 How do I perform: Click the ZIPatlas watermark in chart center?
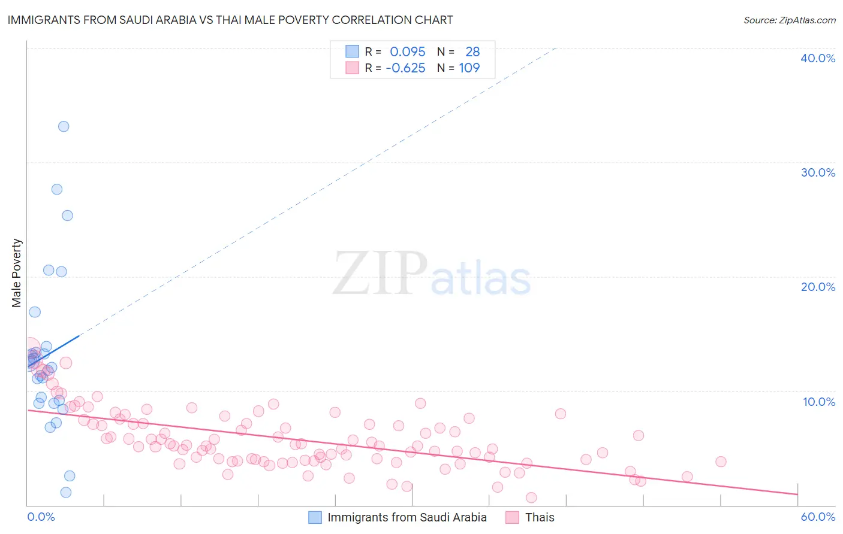point(432,274)
